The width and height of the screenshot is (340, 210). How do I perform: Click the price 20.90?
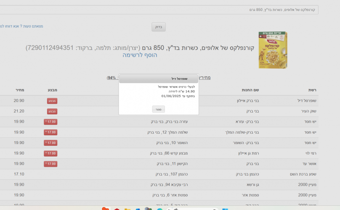(x=19, y=101)
